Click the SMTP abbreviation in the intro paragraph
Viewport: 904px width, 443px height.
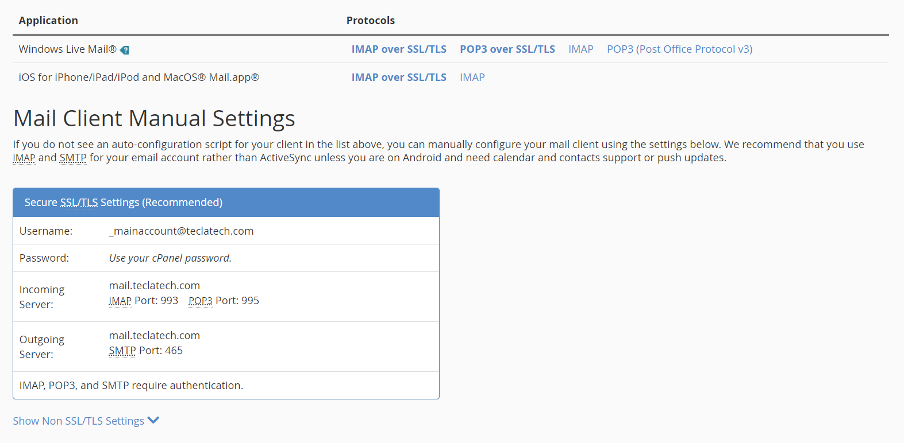[x=73, y=158]
